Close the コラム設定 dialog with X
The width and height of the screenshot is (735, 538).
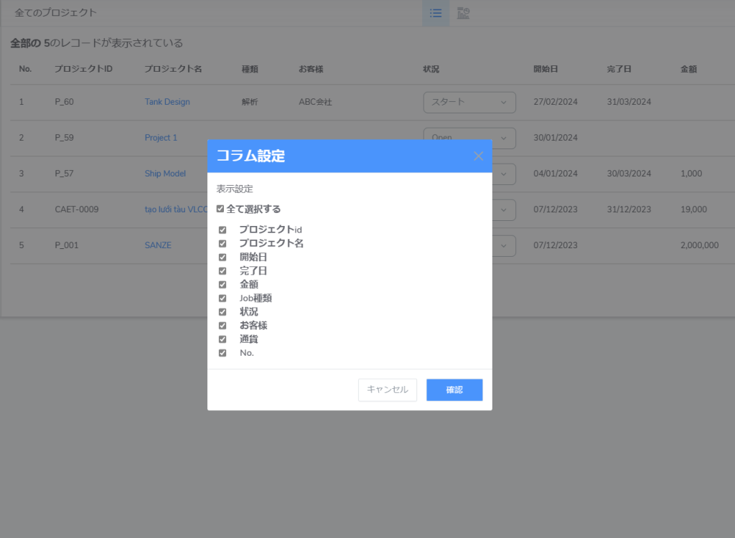pyautogui.click(x=479, y=156)
